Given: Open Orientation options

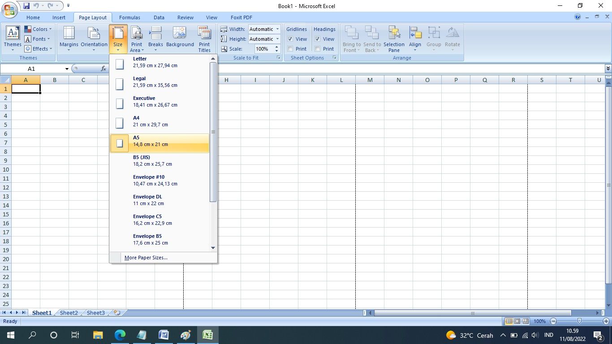Looking at the screenshot, I should (94, 39).
